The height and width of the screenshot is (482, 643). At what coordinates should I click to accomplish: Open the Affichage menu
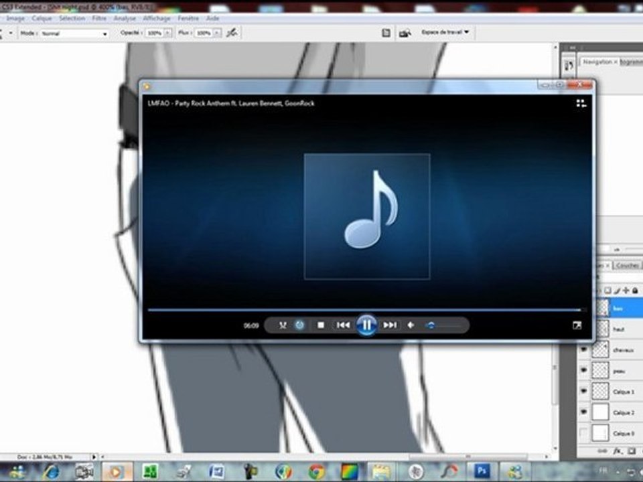point(157,19)
